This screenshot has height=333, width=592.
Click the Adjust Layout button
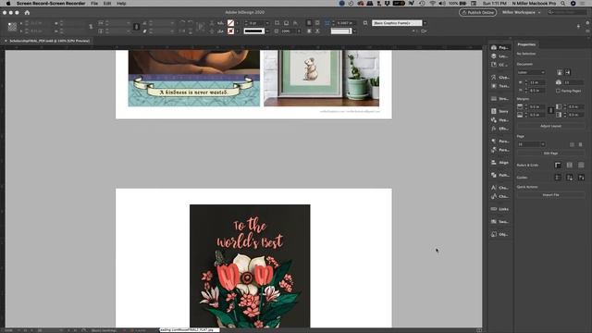tap(550, 126)
